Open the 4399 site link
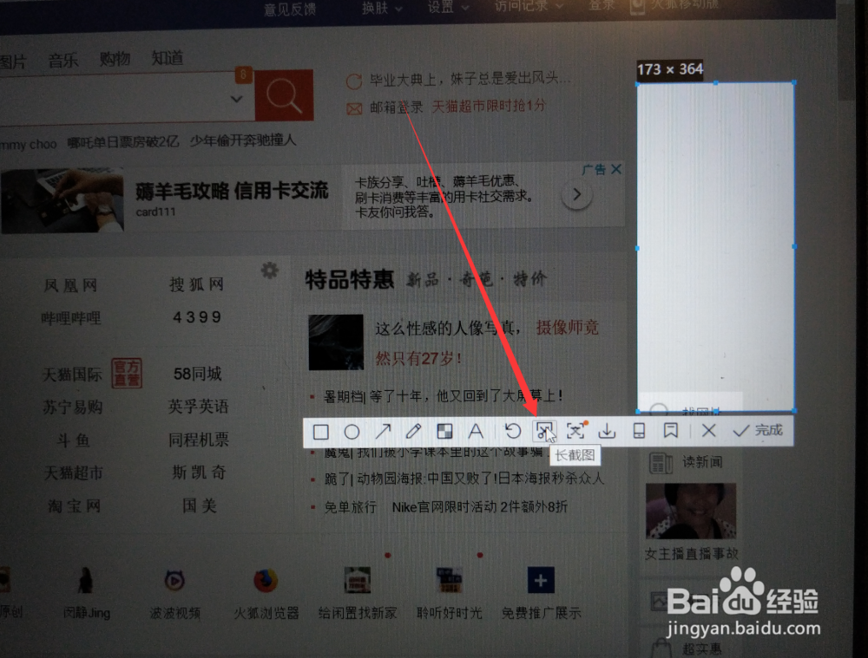Image resolution: width=868 pixels, height=658 pixels. click(x=197, y=316)
